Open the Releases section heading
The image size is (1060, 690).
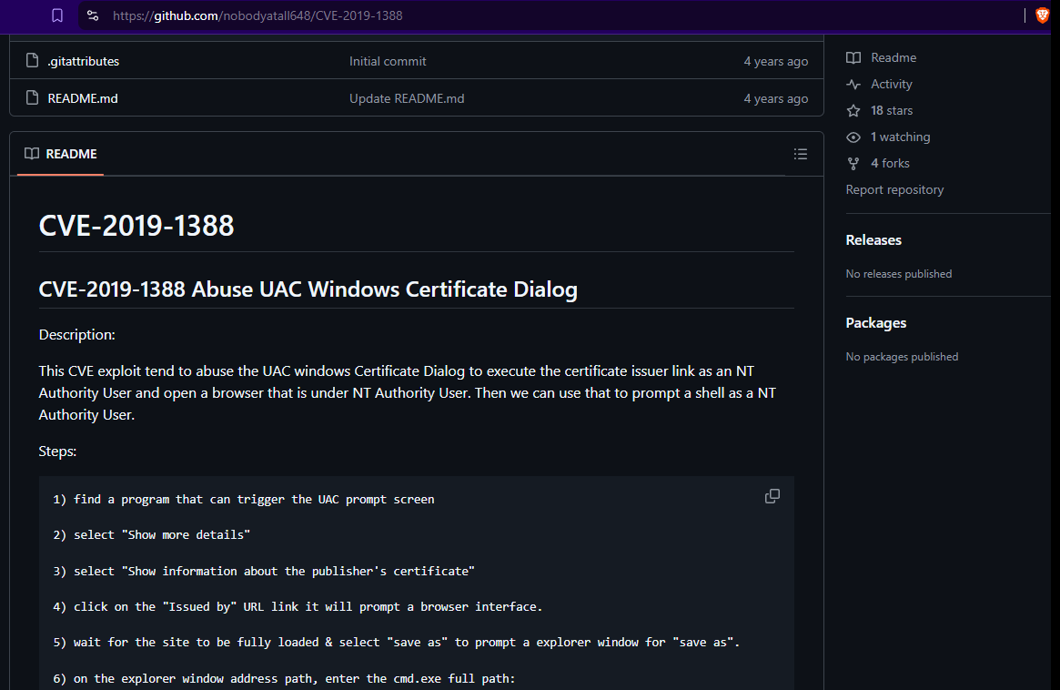873,240
